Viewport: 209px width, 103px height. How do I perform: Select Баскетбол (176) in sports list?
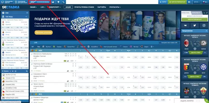coord(15,81)
